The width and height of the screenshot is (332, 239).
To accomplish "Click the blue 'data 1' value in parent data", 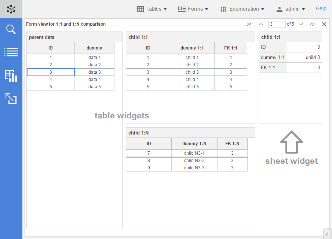I will click(x=94, y=57).
